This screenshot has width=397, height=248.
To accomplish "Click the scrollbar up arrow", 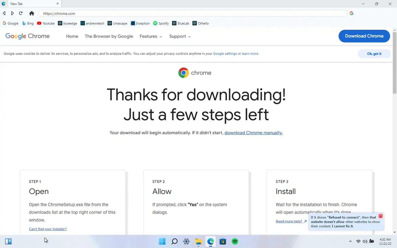I will click(395, 30).
